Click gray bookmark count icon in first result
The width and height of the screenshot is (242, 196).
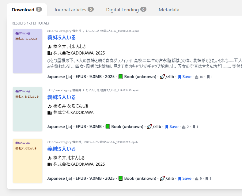pos(208,77)
